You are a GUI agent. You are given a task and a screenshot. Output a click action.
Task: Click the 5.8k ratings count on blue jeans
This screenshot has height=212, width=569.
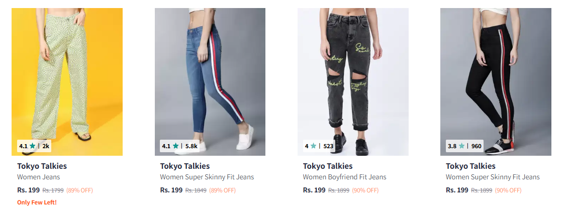(191, 146)
